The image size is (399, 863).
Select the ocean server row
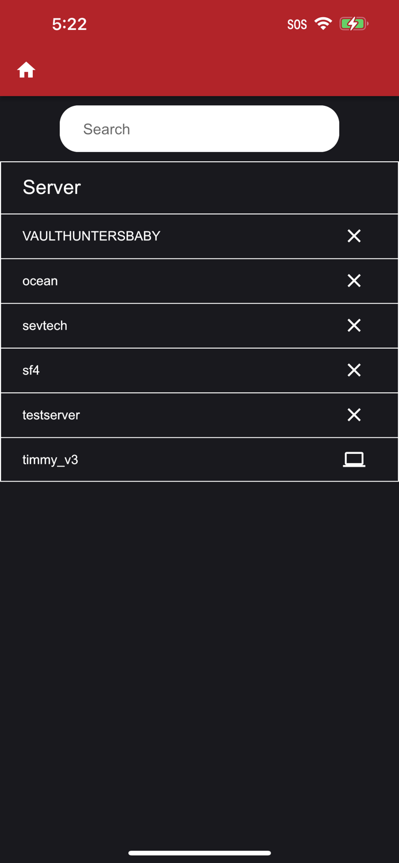click(40, 281)
